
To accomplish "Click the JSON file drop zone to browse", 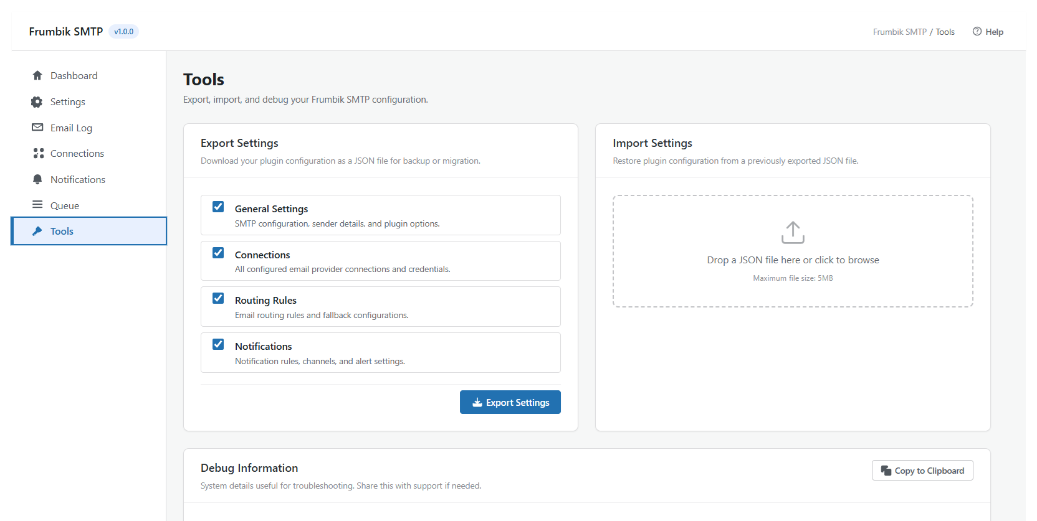I will pyautogui.click(x=793, y=251).
